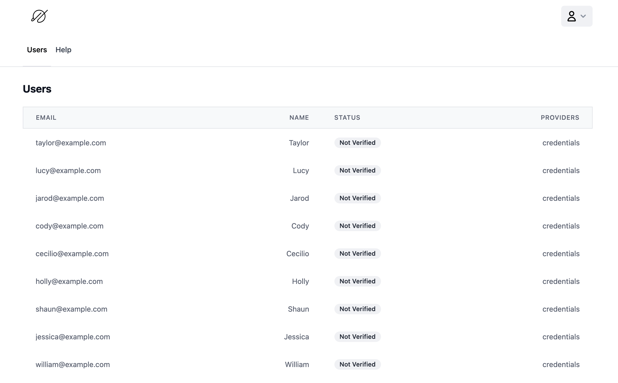Switch to the Users tab
The width and height of the screenshot is (618, 383).
[37, 50]
